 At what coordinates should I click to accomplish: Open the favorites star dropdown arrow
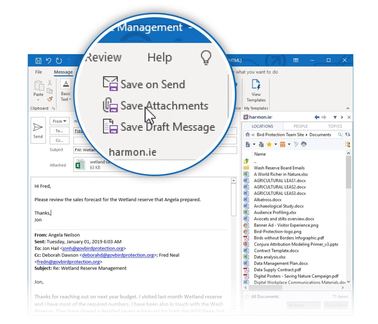click(276, 144)
